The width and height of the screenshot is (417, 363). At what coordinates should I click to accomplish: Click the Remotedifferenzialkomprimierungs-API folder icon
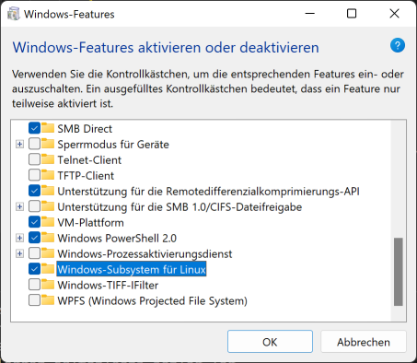coord(48,191)
